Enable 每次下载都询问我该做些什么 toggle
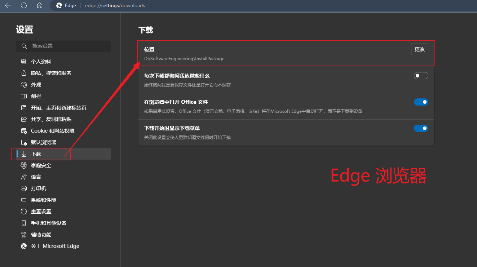 [421, 76]
